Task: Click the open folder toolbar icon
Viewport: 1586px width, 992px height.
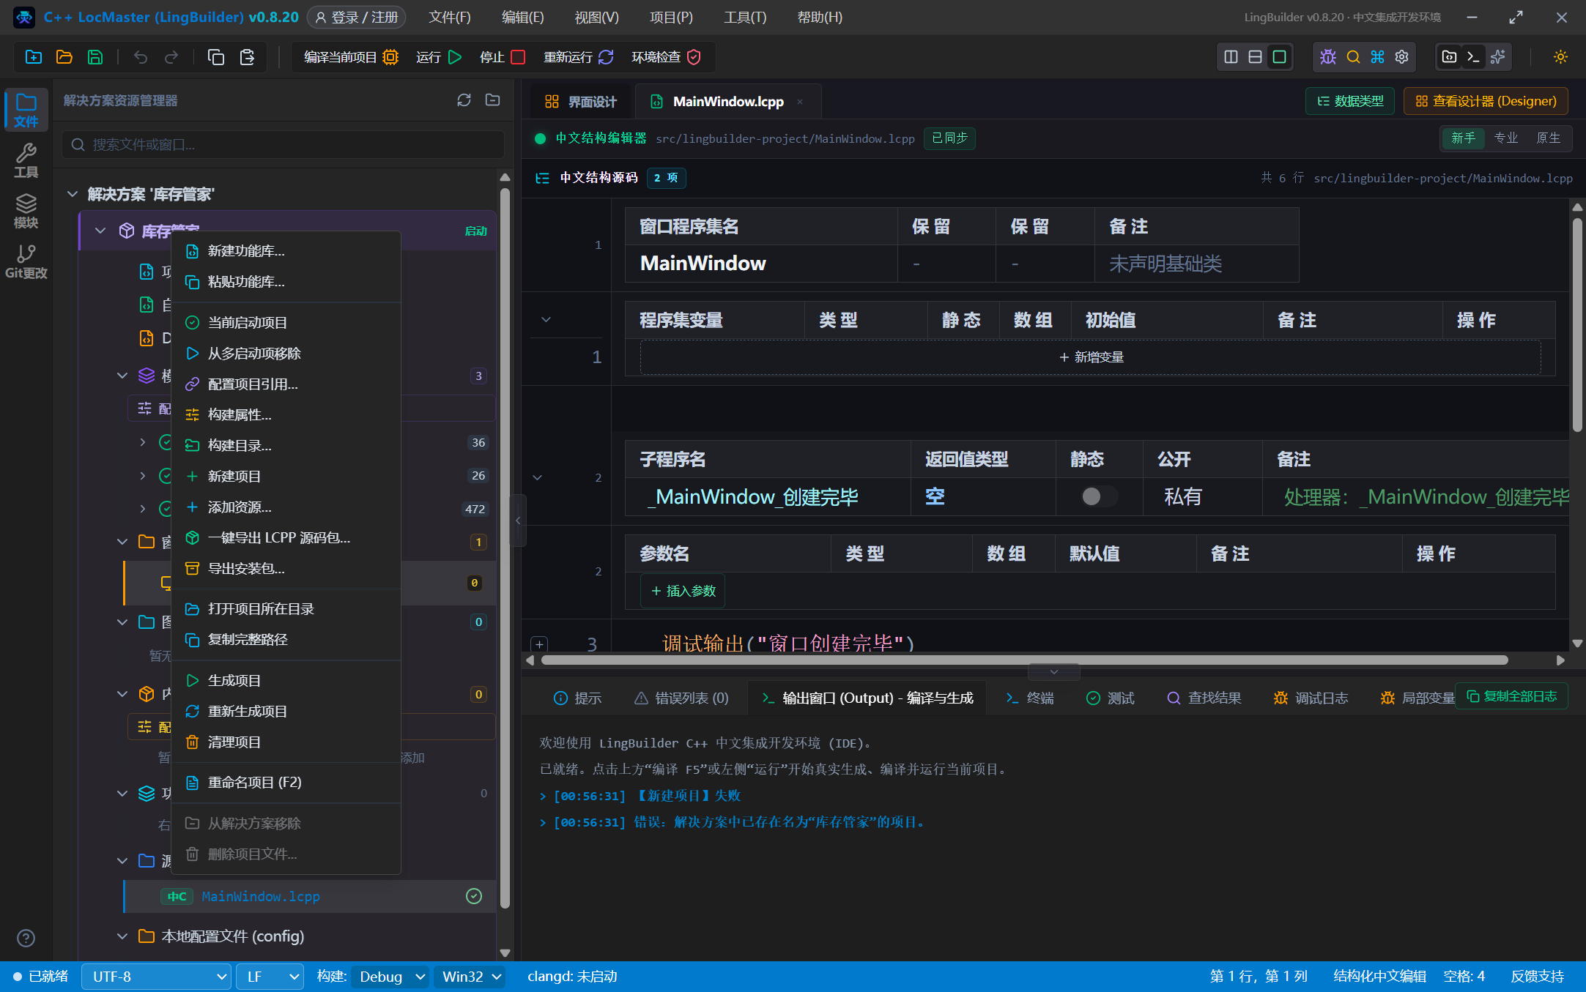Action: click(x=64, y=57)
